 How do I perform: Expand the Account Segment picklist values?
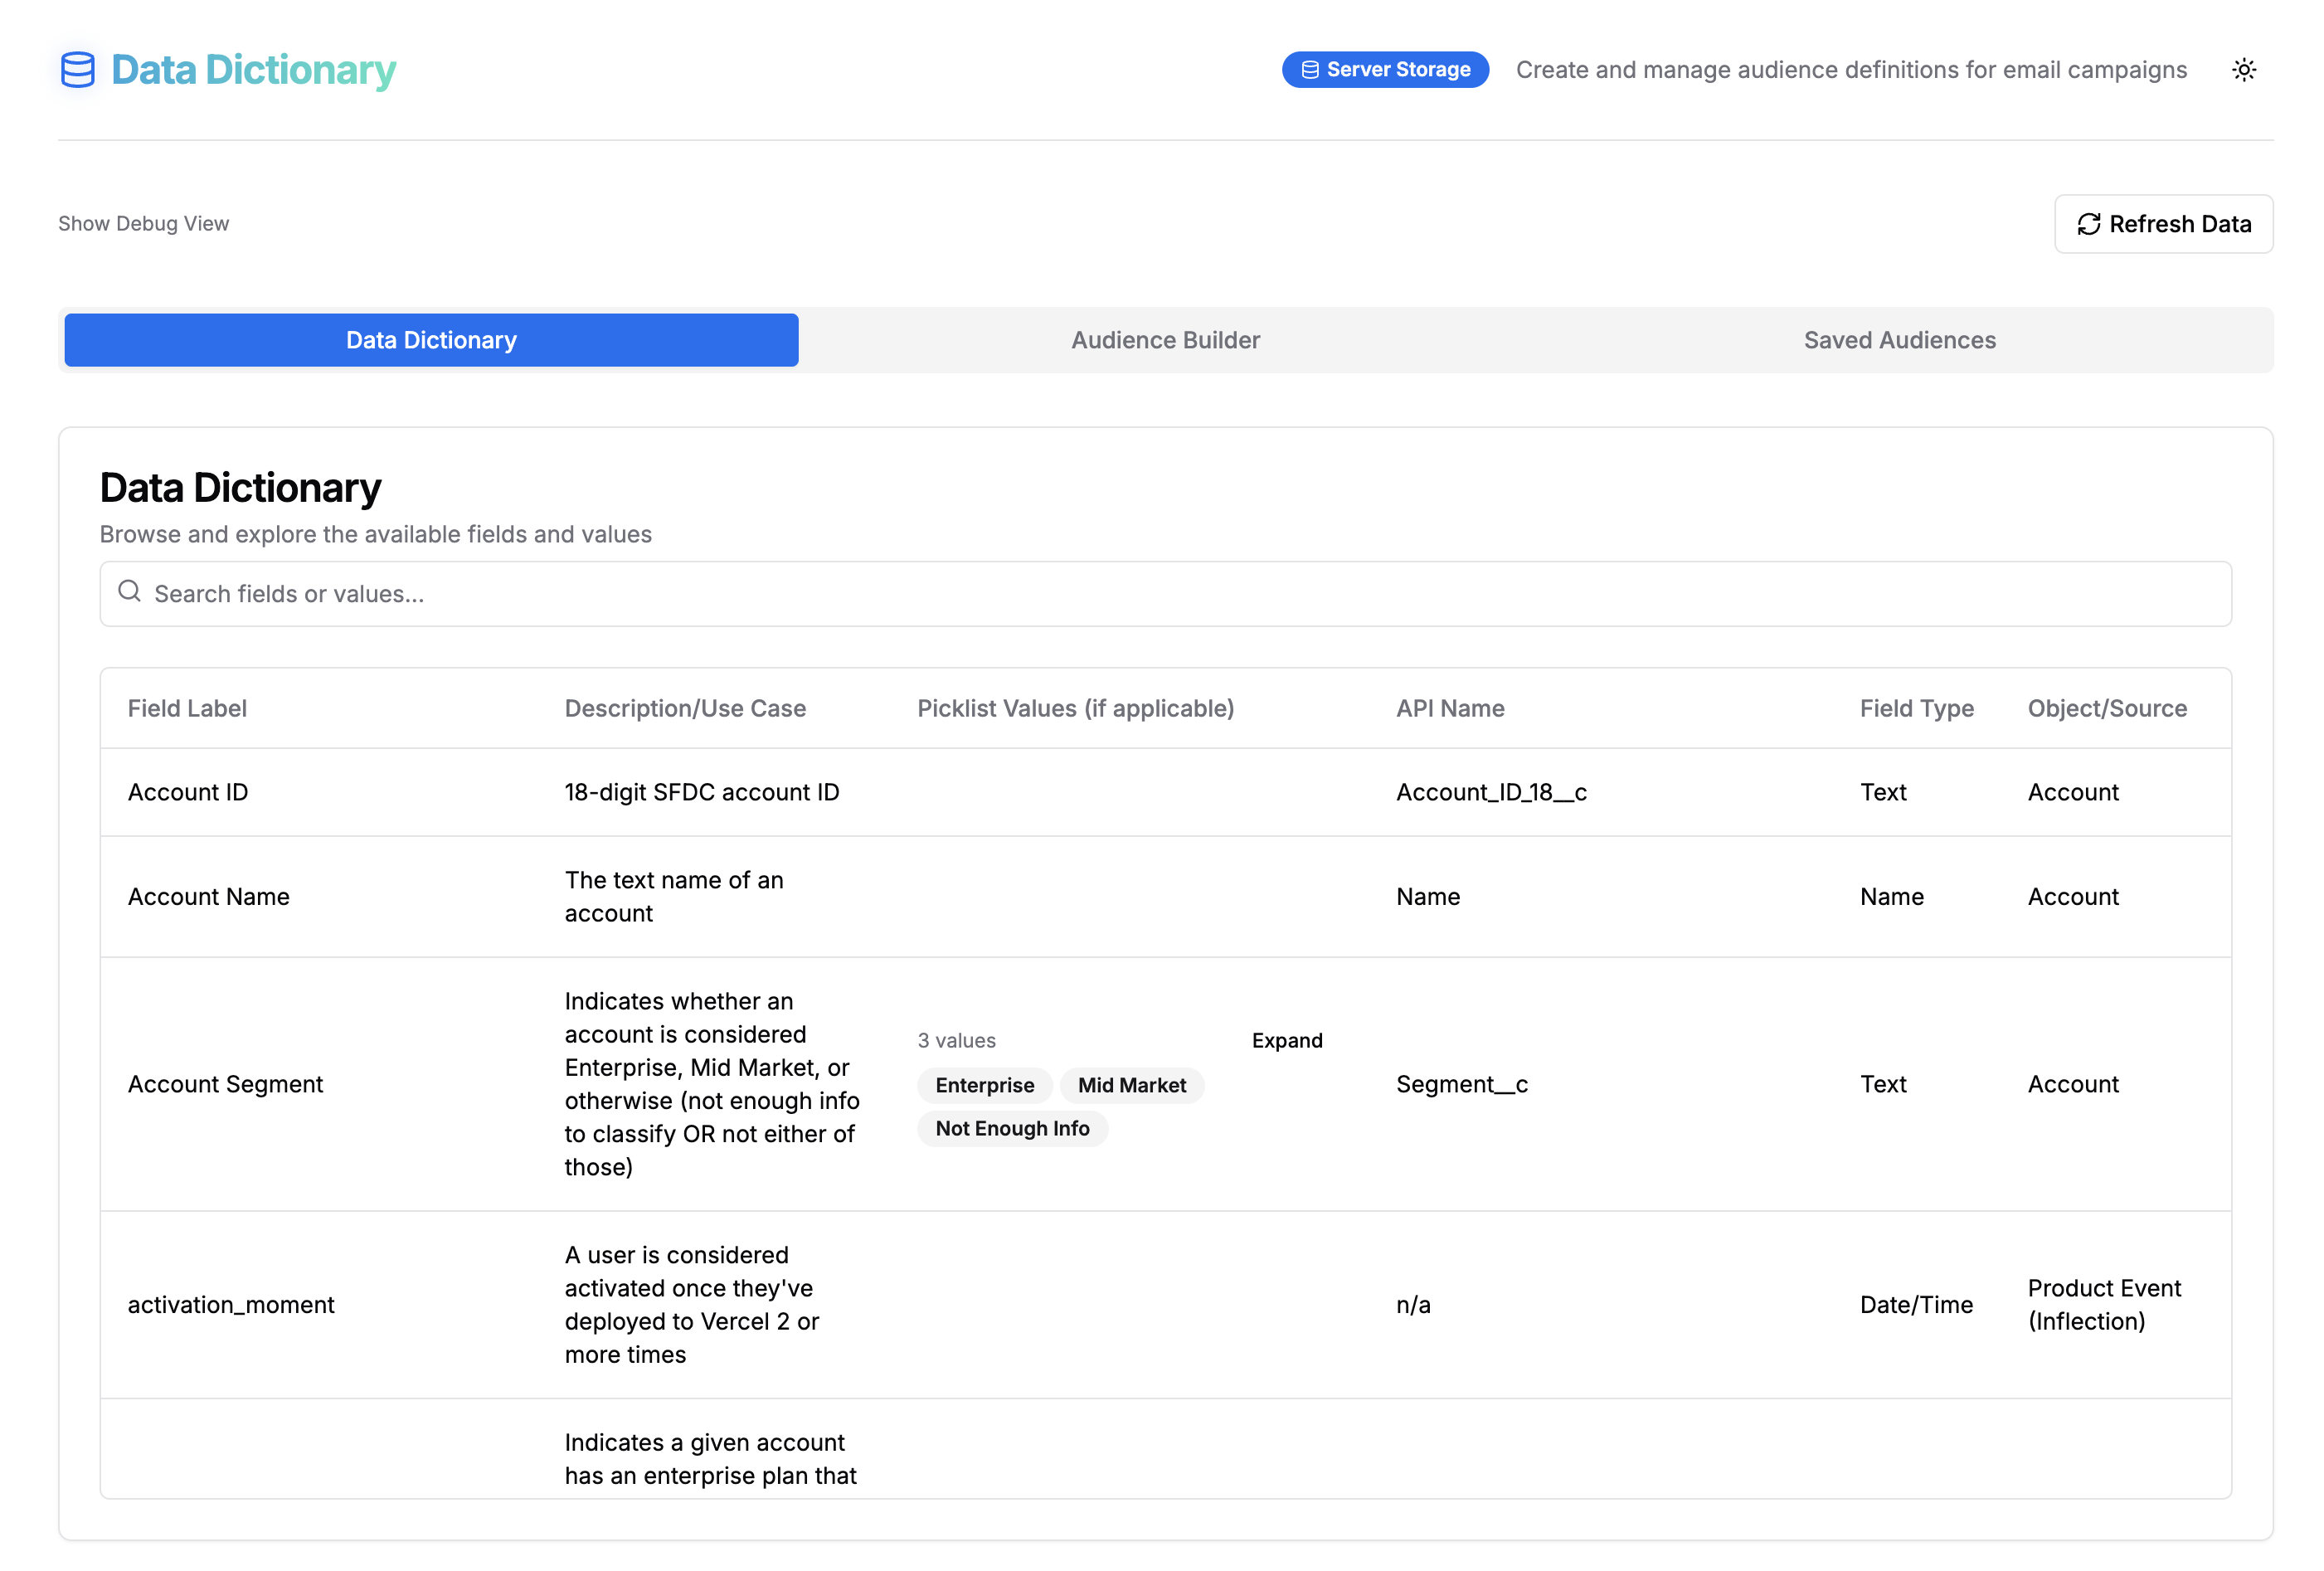pyautogui.click(x=1287, y=1040)
